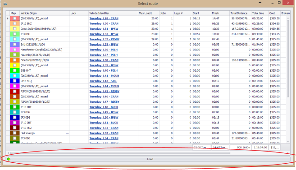Click the ellipsis button on Hull Vivergo row
This screenshot has height=170, width=296.
(67, 133)
